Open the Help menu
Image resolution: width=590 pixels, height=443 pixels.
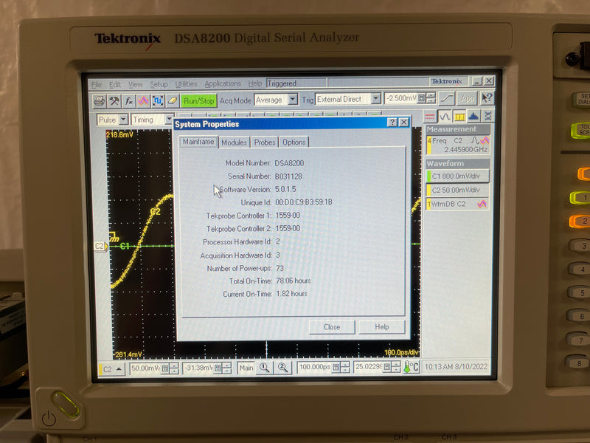(x=254, y=83)
